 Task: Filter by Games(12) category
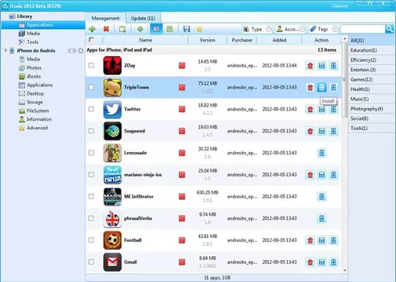point(372,79)
